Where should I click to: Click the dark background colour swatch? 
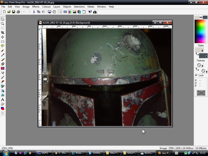click(205, 17)
